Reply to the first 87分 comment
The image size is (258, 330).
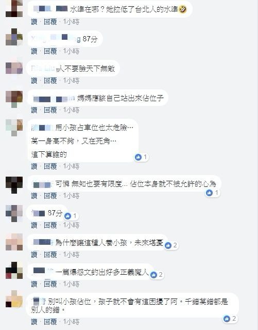coord(50,51)
